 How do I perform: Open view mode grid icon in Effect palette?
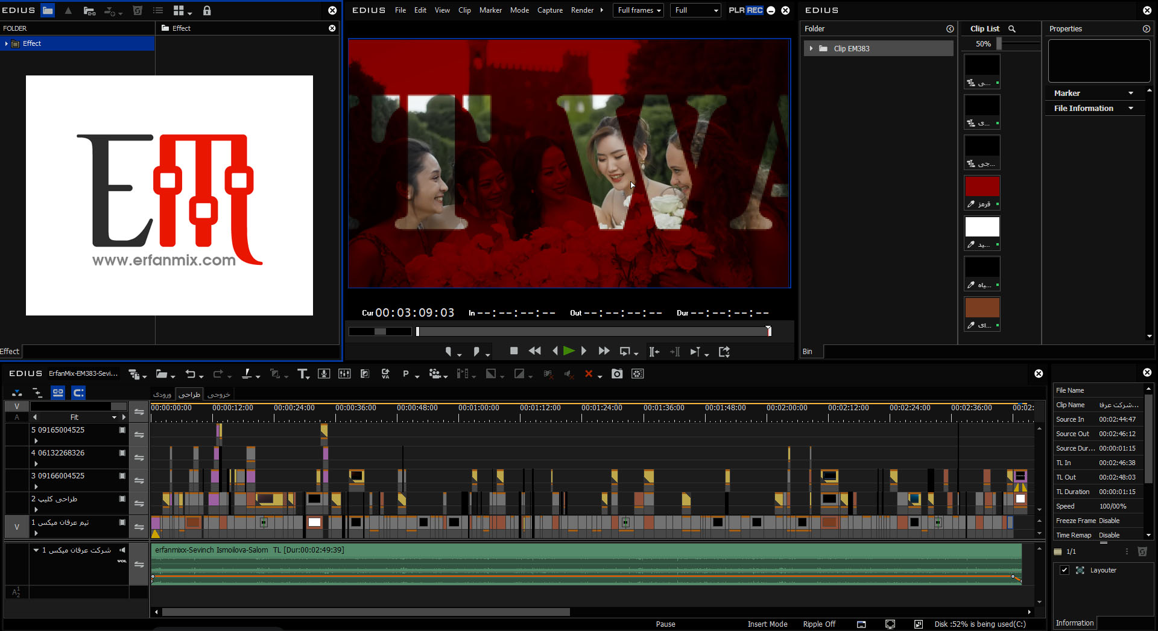click(179, 10)
